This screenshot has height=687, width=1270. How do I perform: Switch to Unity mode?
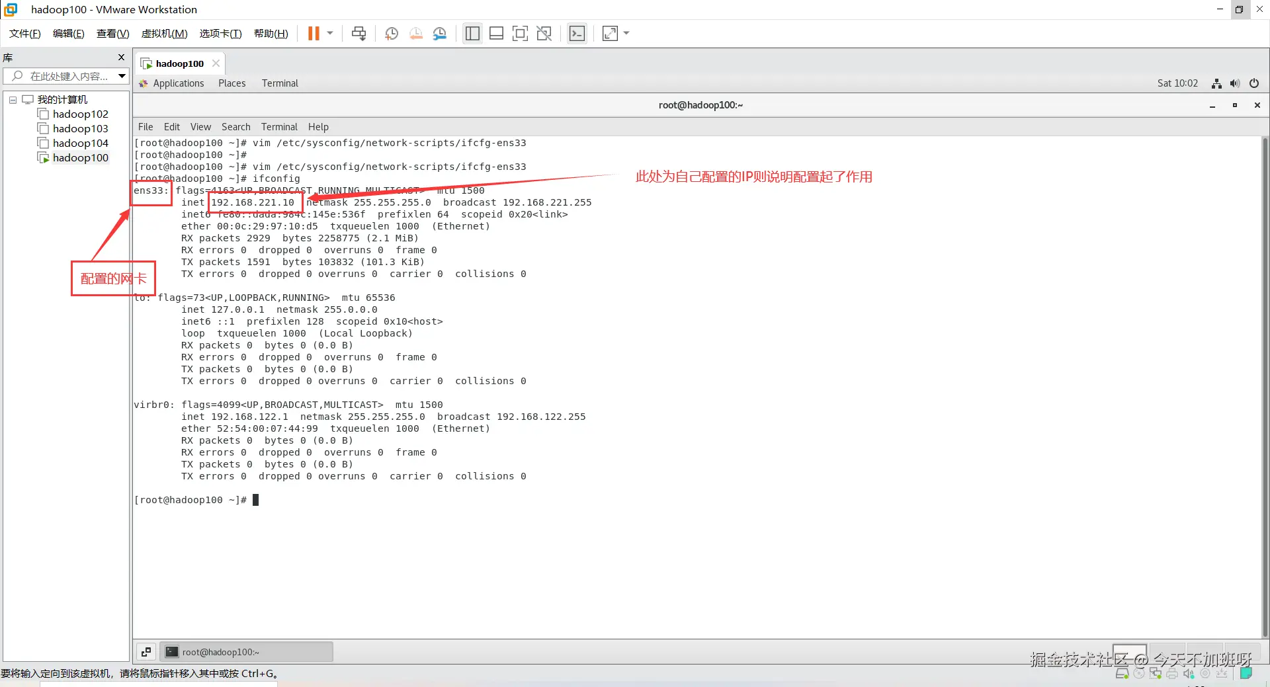pos(544,34)
